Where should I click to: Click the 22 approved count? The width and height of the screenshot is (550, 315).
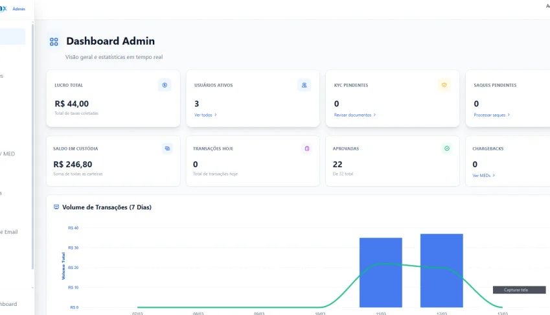[x=338, y=165]
